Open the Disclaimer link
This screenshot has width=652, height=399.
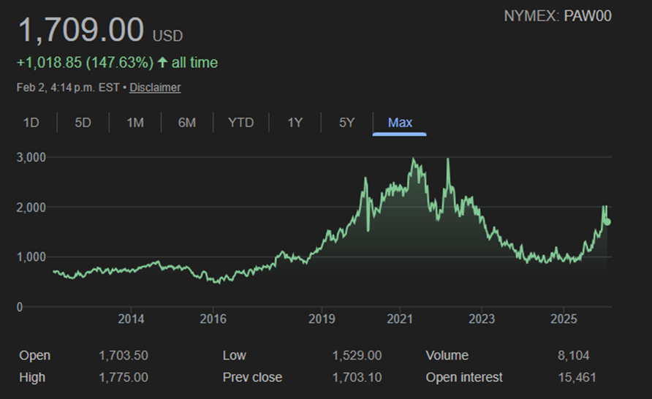pyautogui.click(x=155, y=88)
